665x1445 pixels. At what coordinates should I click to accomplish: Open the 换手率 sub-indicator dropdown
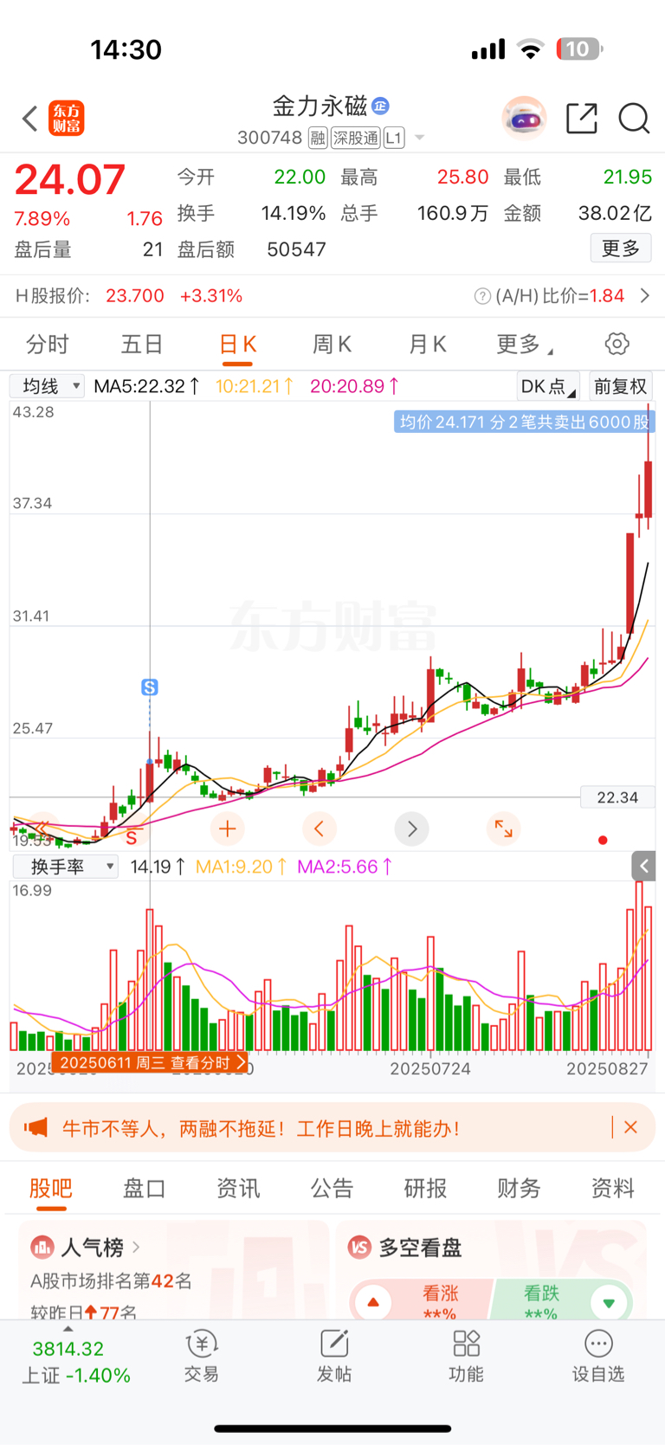click(65, 867)
